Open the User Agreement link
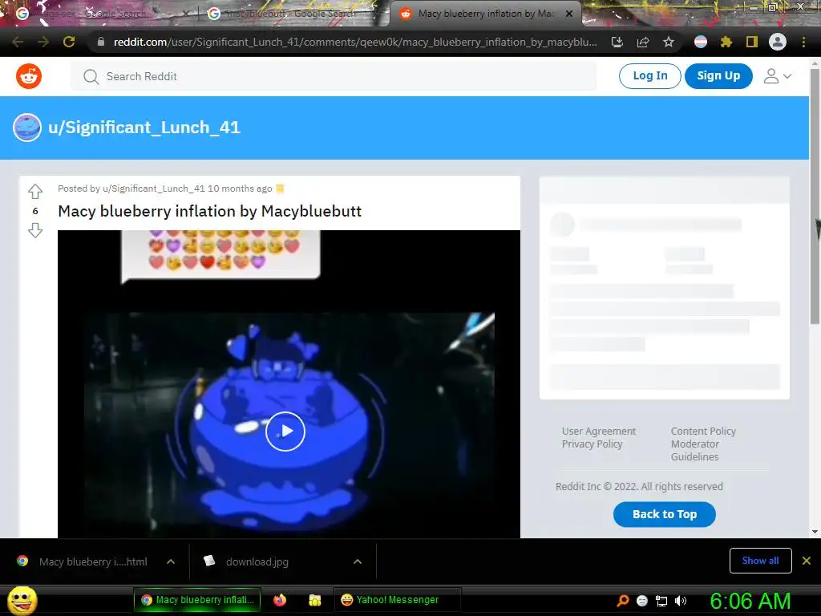821x616 pixels. click(x=598, y=431)
